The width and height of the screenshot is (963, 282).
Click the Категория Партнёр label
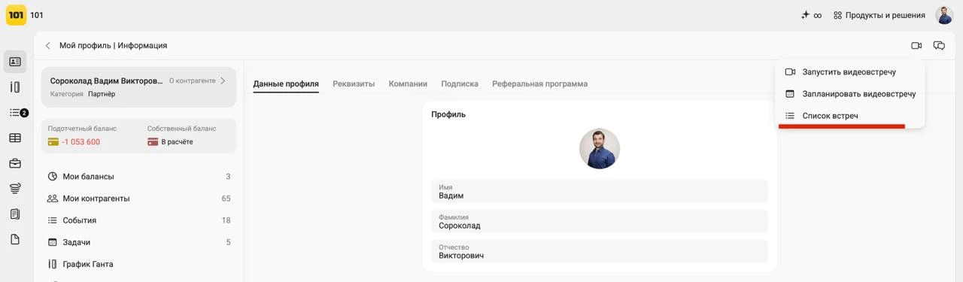(x=83, y=94)
